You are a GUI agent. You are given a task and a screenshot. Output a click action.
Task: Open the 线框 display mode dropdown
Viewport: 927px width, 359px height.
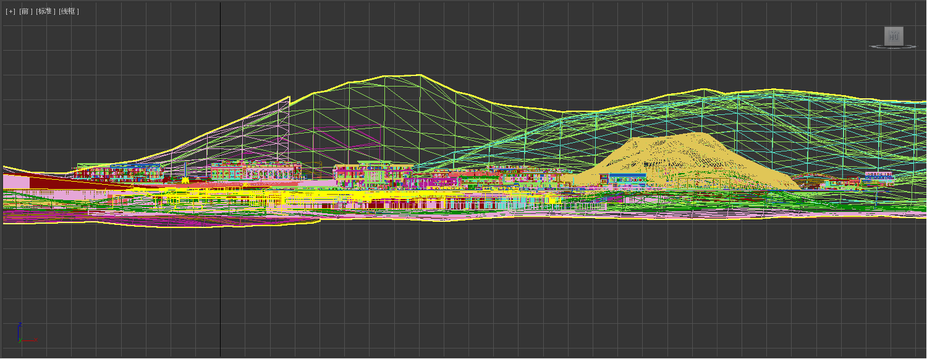[69, 11]
